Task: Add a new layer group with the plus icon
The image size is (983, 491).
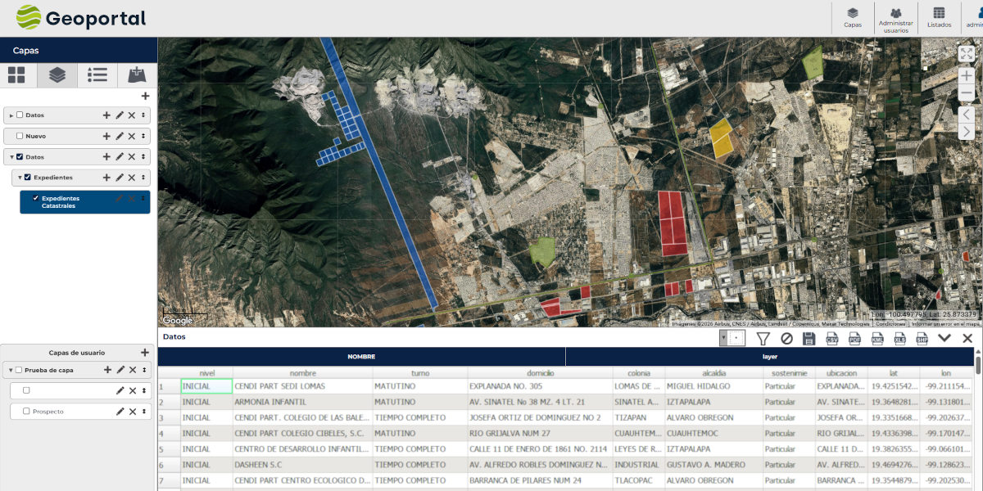Action: (x=145, y=96)
